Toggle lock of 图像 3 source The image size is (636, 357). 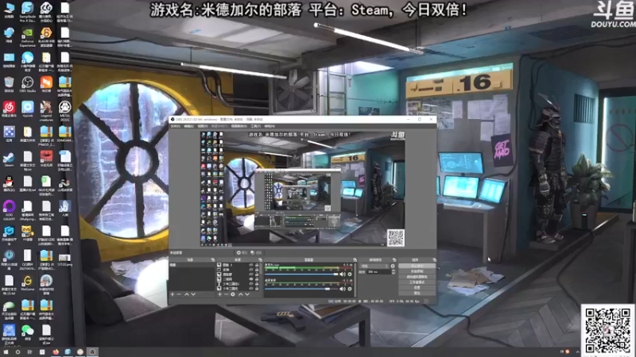pos(257,265)
